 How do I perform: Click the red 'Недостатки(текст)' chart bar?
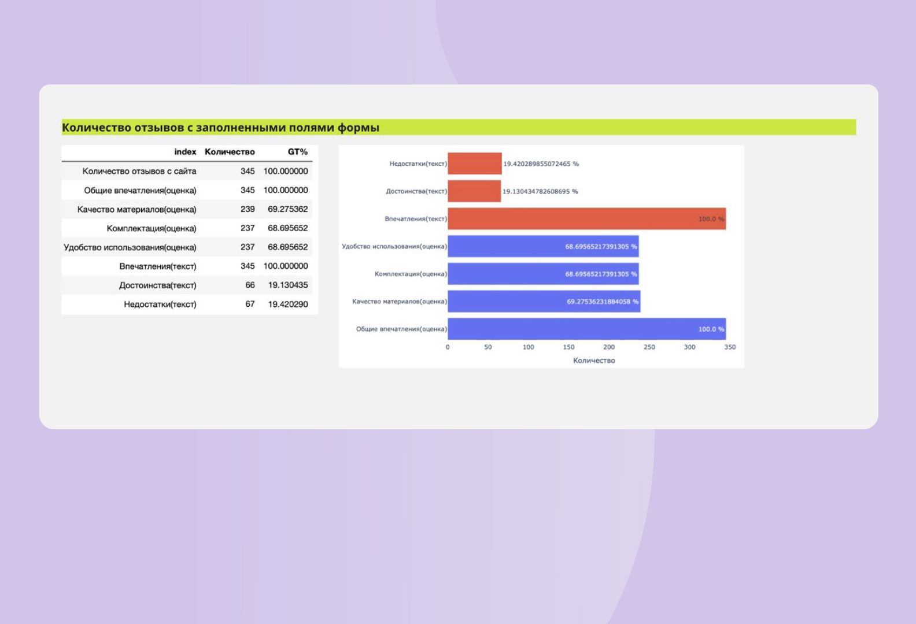click(x=474, y=164)
